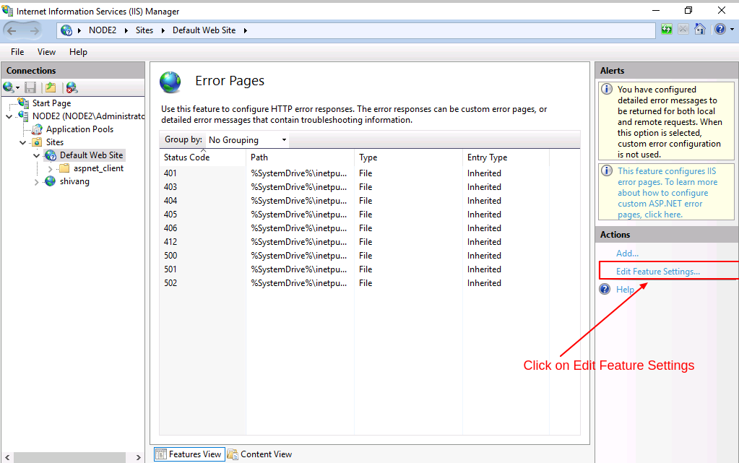The width and height of the screenshot is (739, 463).
Task: Switch to the Features View tab
Action: 189,454
